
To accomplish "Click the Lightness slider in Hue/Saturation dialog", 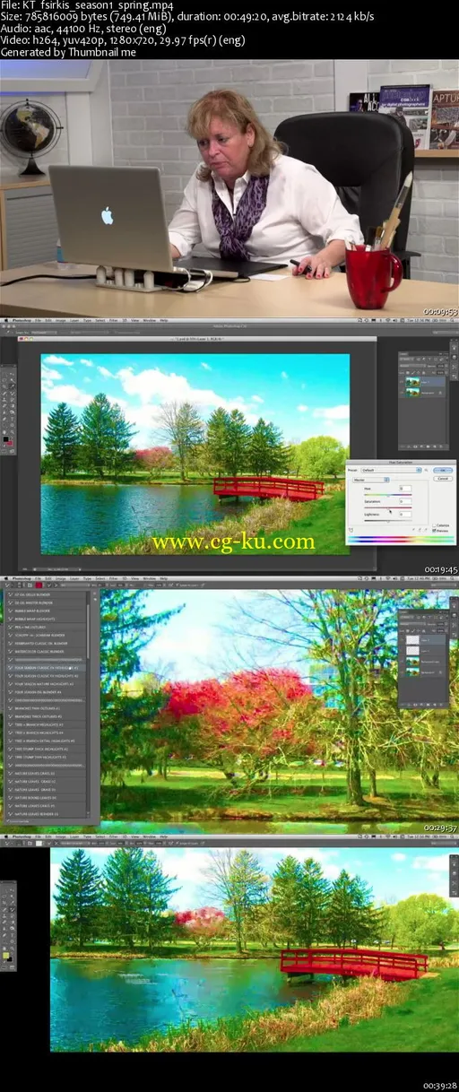I will pos(388,521).
